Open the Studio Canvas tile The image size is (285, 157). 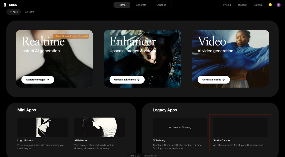tap(240, 127)
